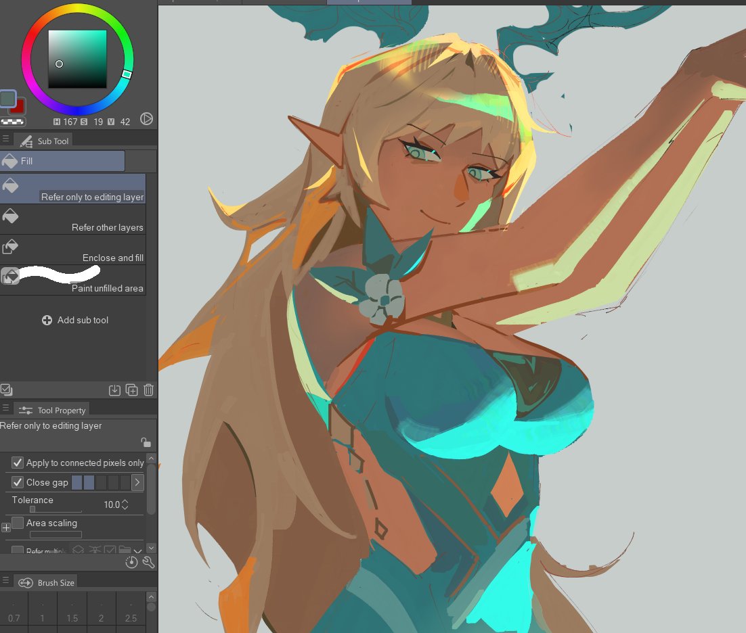Select the 'Refer only to editing layer' sub tool

click(x=73, y=189)
